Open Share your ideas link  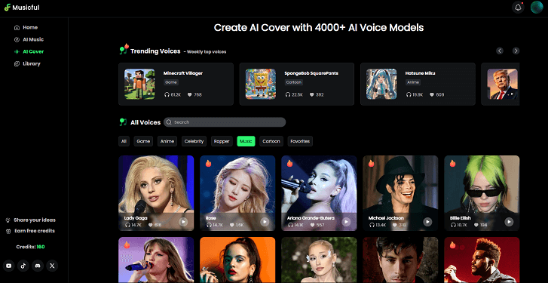point(30,220)
